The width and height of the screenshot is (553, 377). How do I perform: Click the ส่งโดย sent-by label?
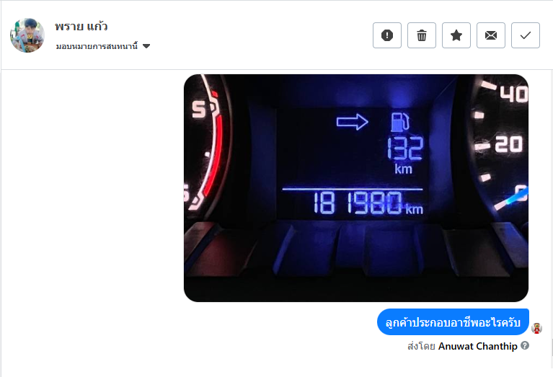pyautogui.click(x=421, y=346)
